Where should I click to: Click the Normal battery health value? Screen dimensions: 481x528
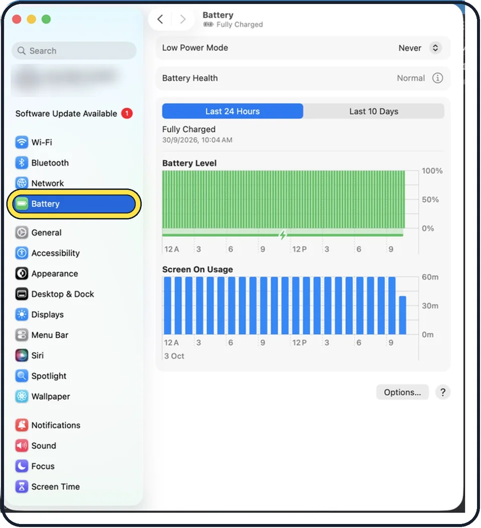tap(410, 78)
